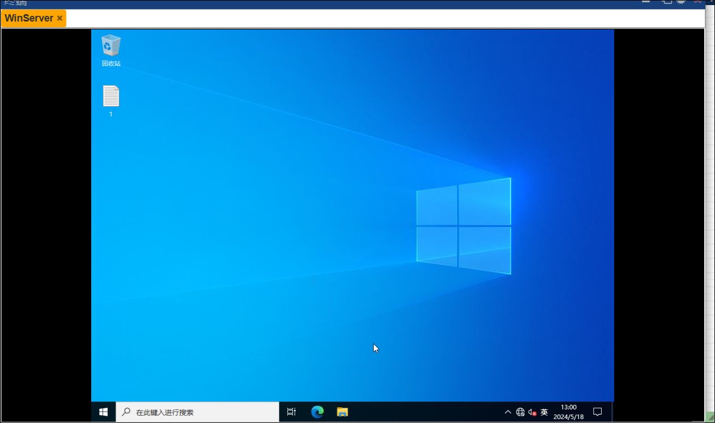Click the search magnifier icon in taskbar
Image resolution: width=715 pixels, height=423 pixels.
click(x=126, y=412)
